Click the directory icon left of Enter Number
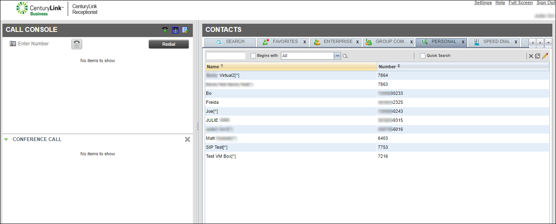The height and width of the screenshot is (224, 556). 13,44
